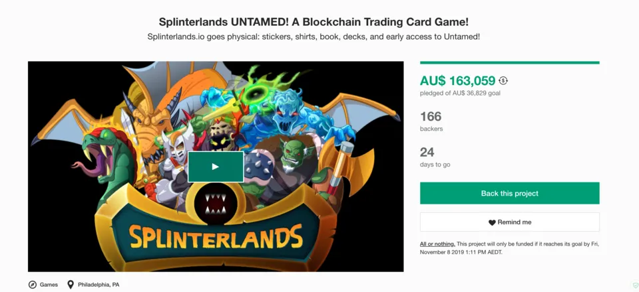Click the location pin icon beside Philadelphia

(71, 285)
